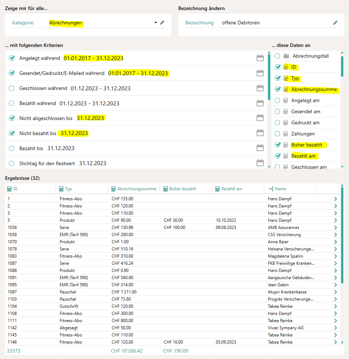Open calendar for Angelegt während criterion
349x359 pixels.
pyautogui.click(x=260, y=58)
